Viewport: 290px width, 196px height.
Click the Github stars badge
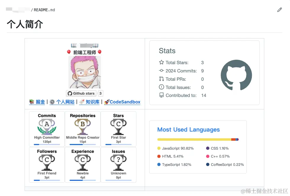pos(81,93)
